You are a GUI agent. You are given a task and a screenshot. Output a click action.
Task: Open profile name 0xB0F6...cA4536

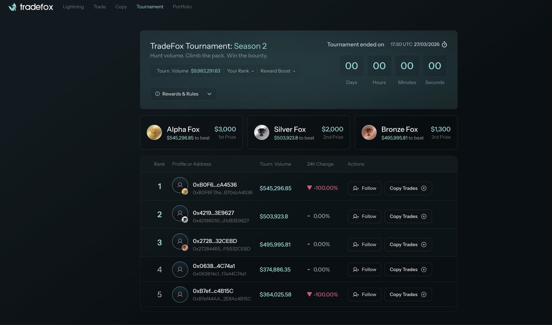[215, 185]
